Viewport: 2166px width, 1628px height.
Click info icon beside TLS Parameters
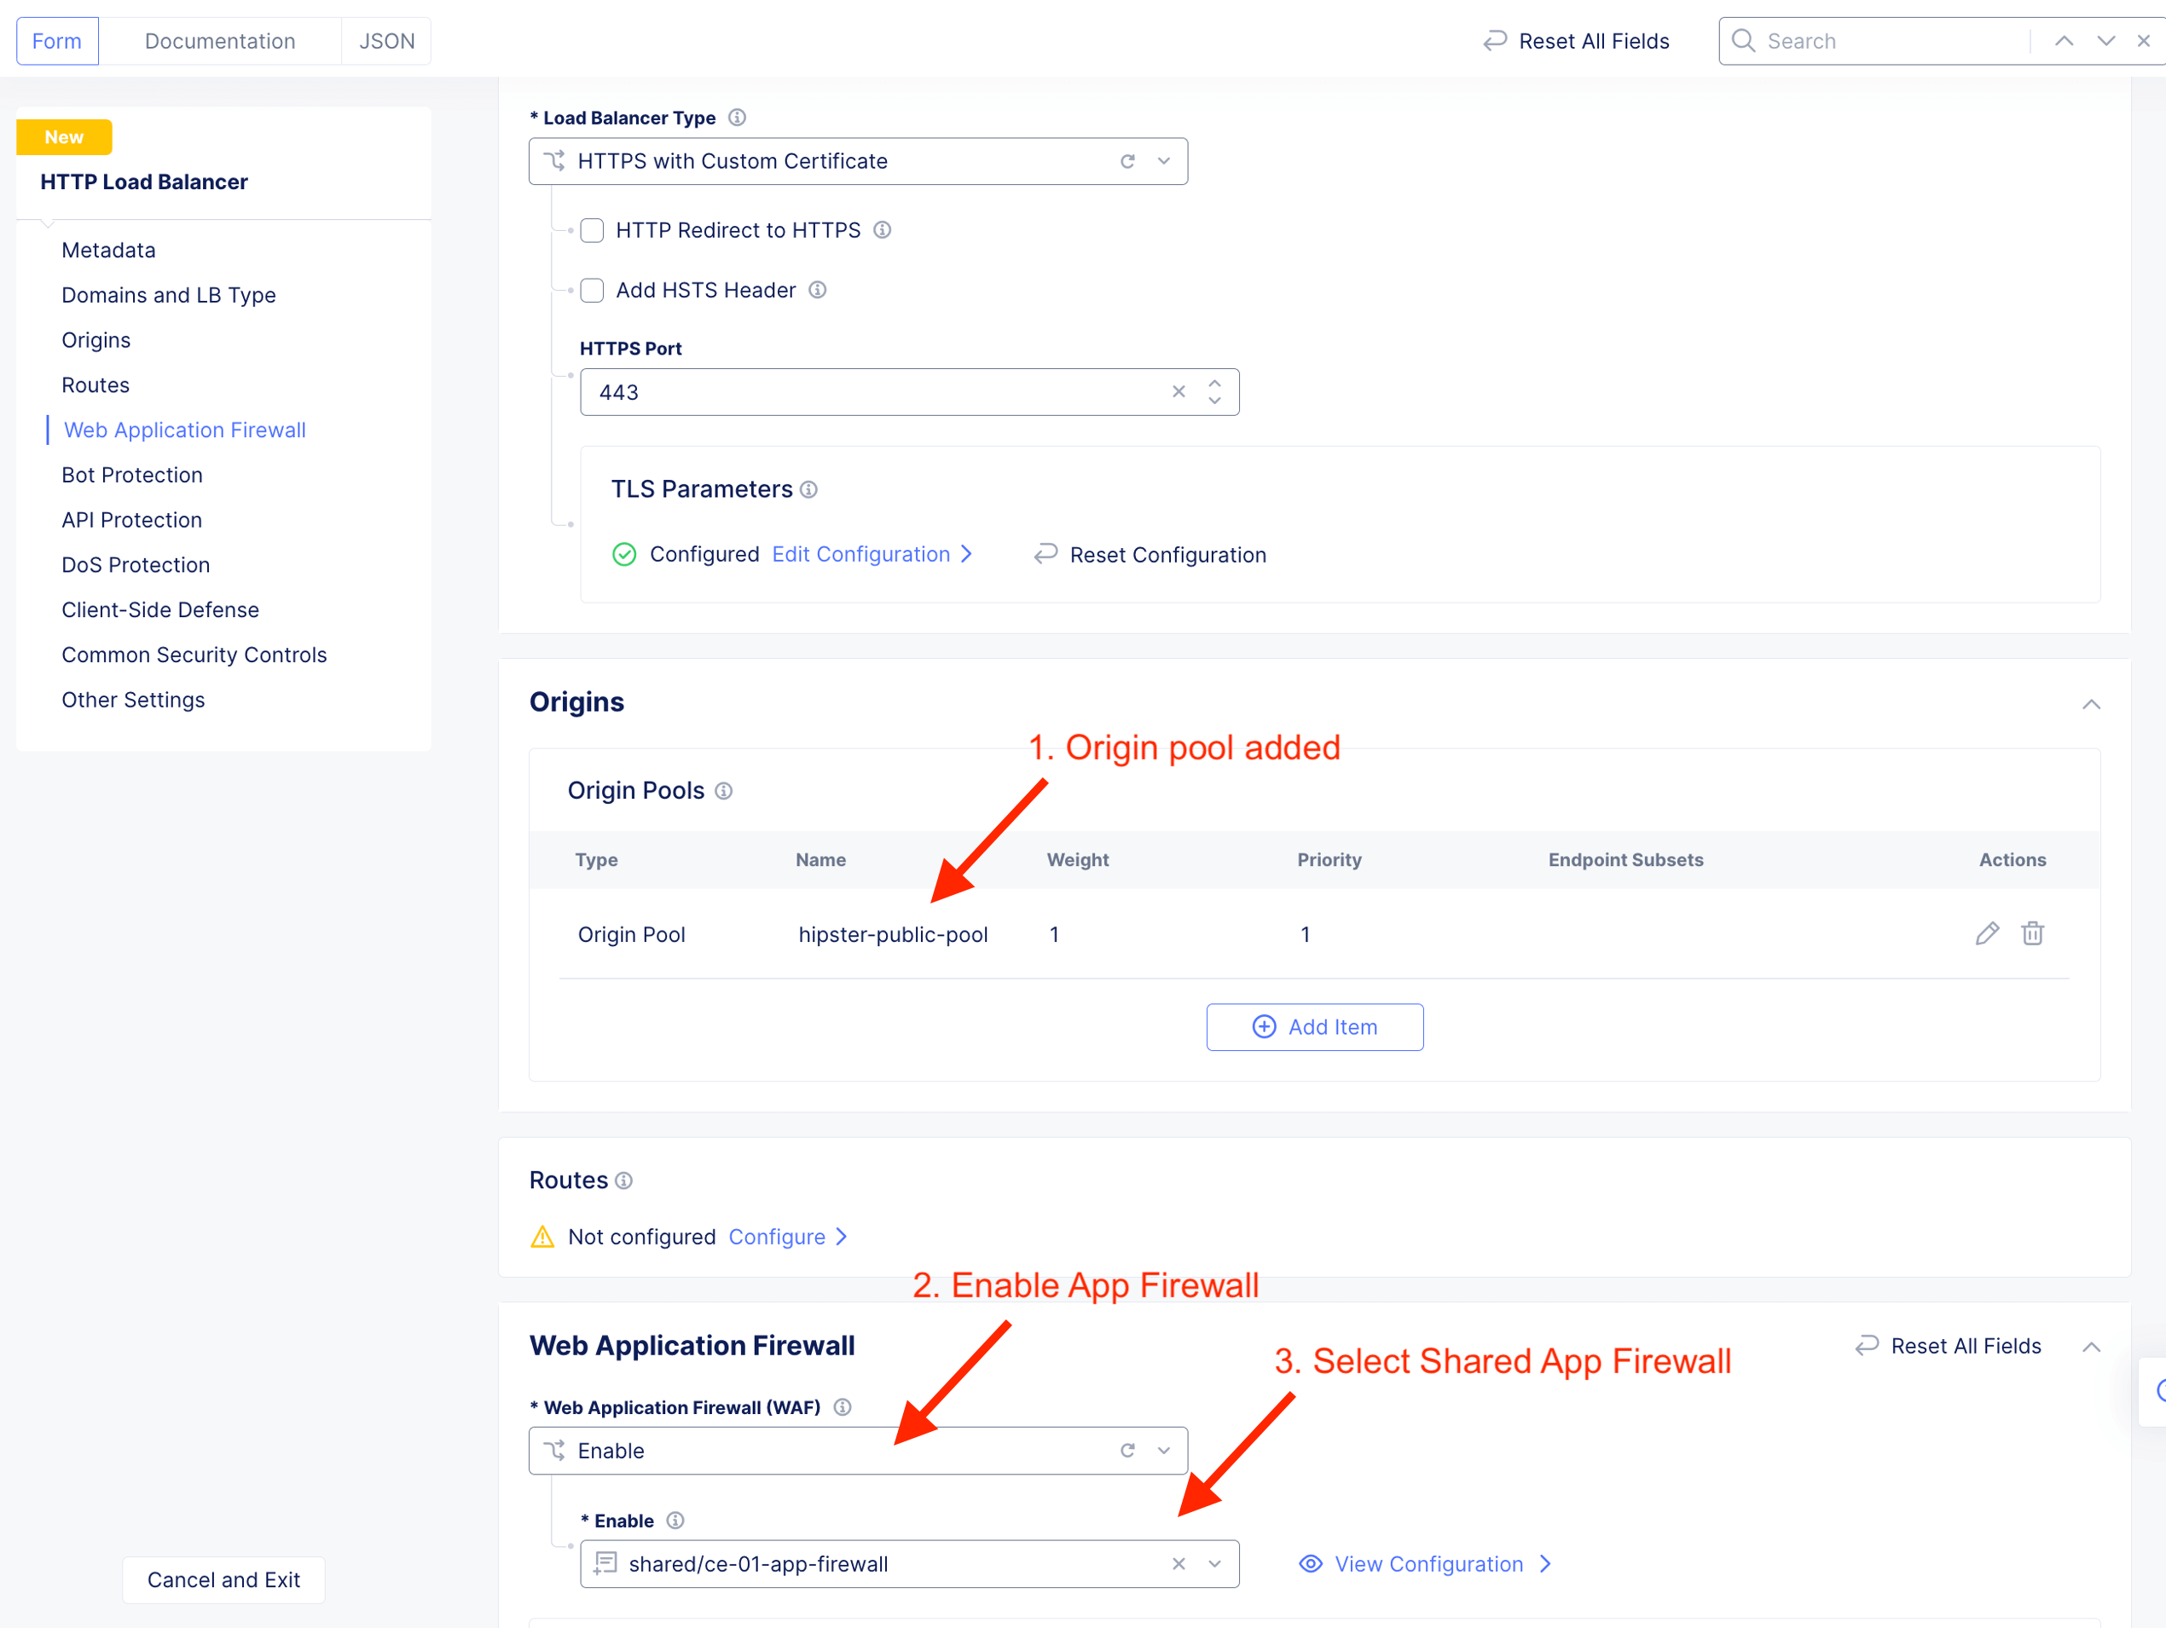click(808, 489)
